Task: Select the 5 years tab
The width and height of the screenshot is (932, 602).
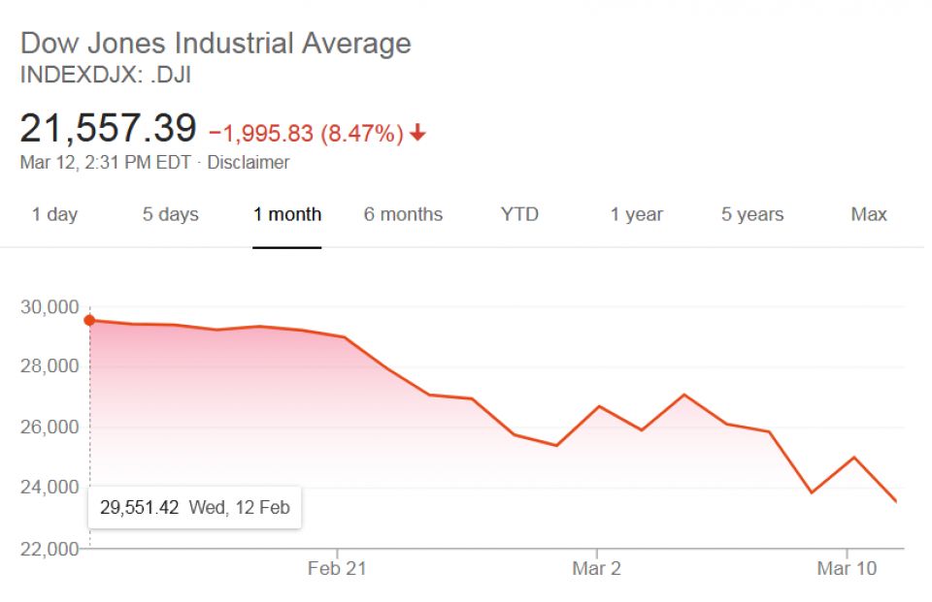Action: (x=752, y=215)
